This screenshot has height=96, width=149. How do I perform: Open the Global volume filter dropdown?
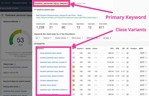click(61, 38)
